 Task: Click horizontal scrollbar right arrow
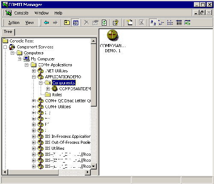point(88,172)
